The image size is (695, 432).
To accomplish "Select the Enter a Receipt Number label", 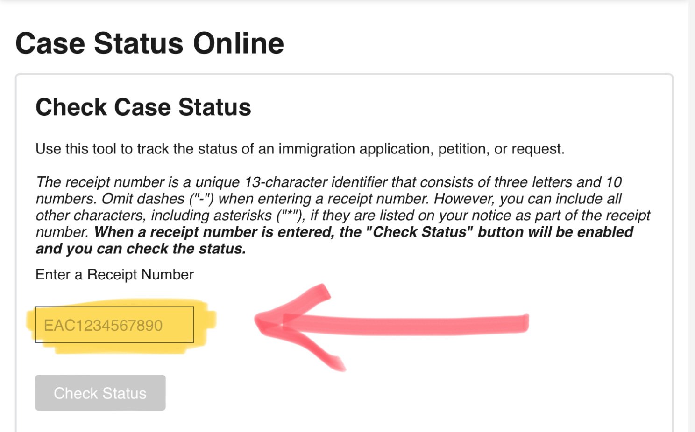I will pos(114,275).
